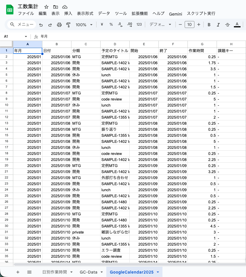The image size is (246, 277).
Task: Open the Print icon
Action: [59, 24]
